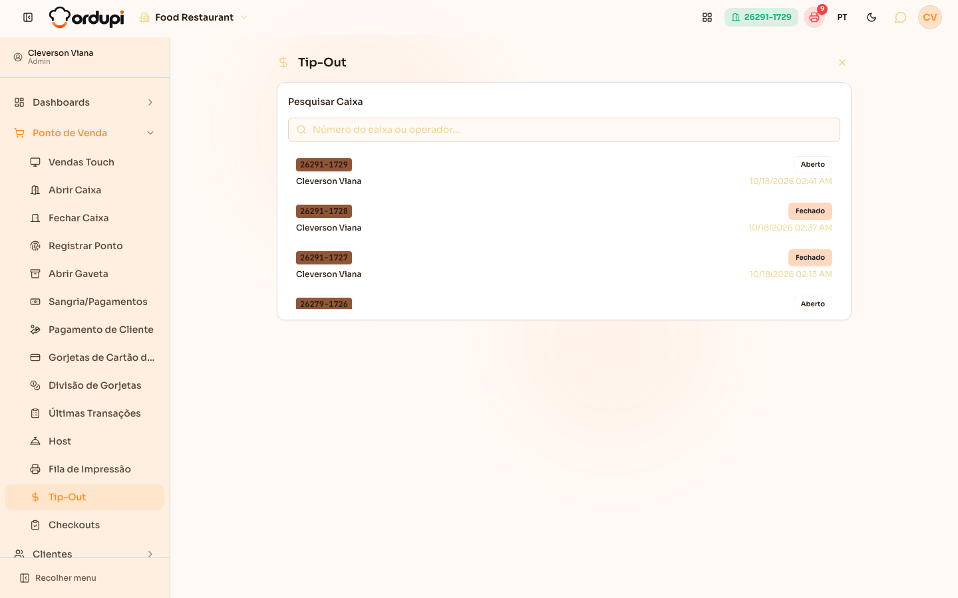Click the Fila de Impressão printer icon
The image size is (958, 598).
point(35,469)
